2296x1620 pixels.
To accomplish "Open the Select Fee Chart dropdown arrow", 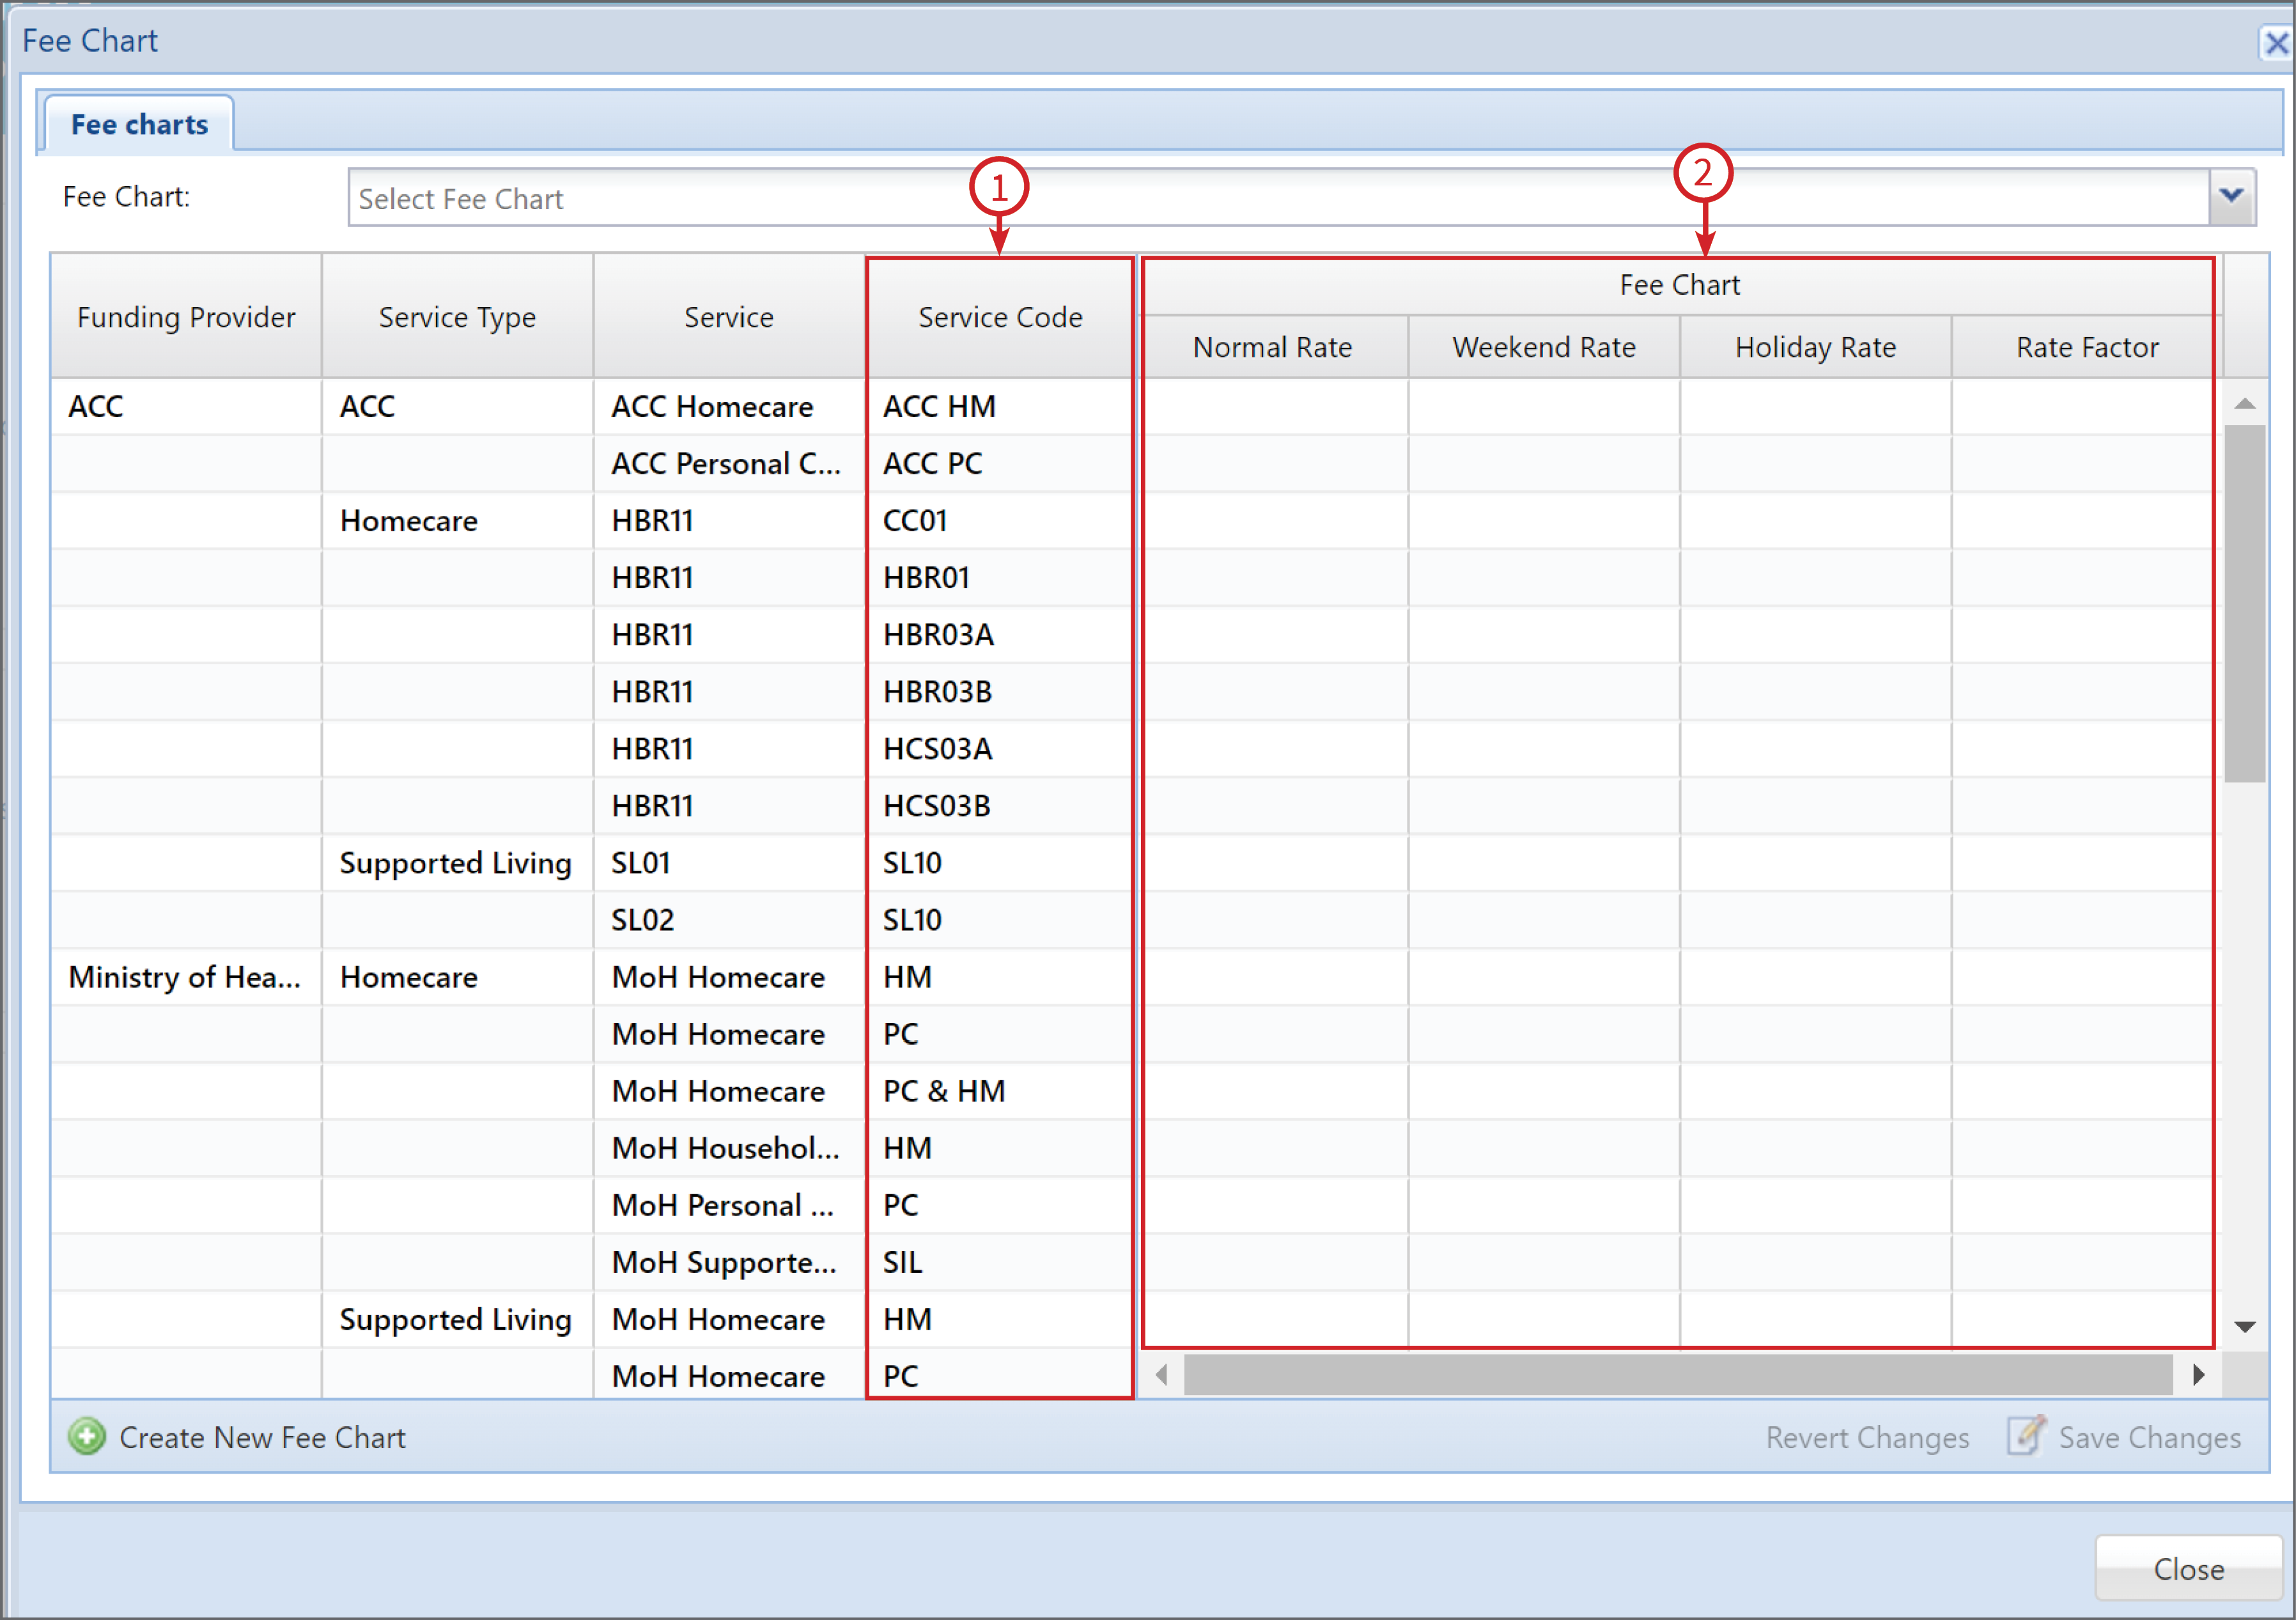I will (x=2231, y=197).
